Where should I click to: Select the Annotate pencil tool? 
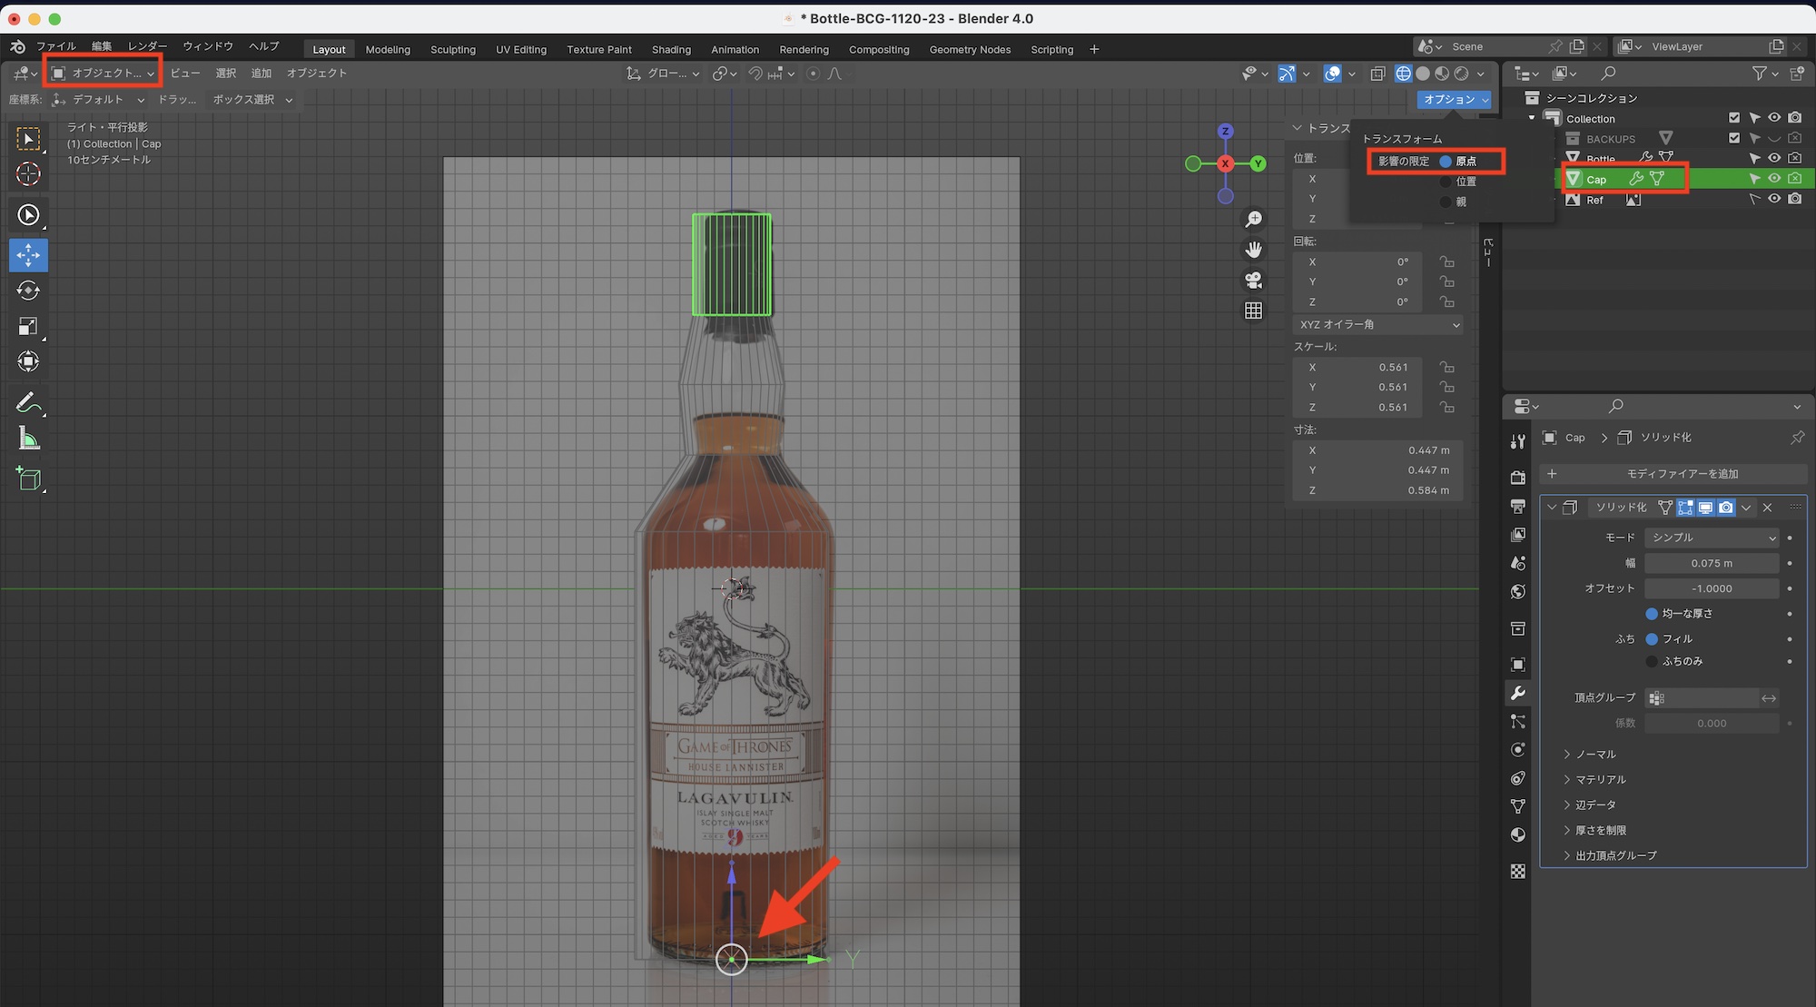pos(28,402)
